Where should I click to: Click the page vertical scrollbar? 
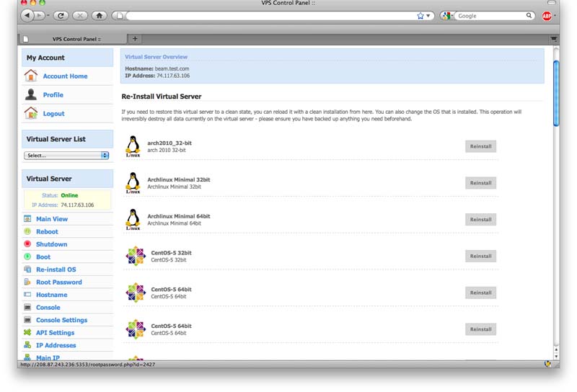click(x=555, y=94)
